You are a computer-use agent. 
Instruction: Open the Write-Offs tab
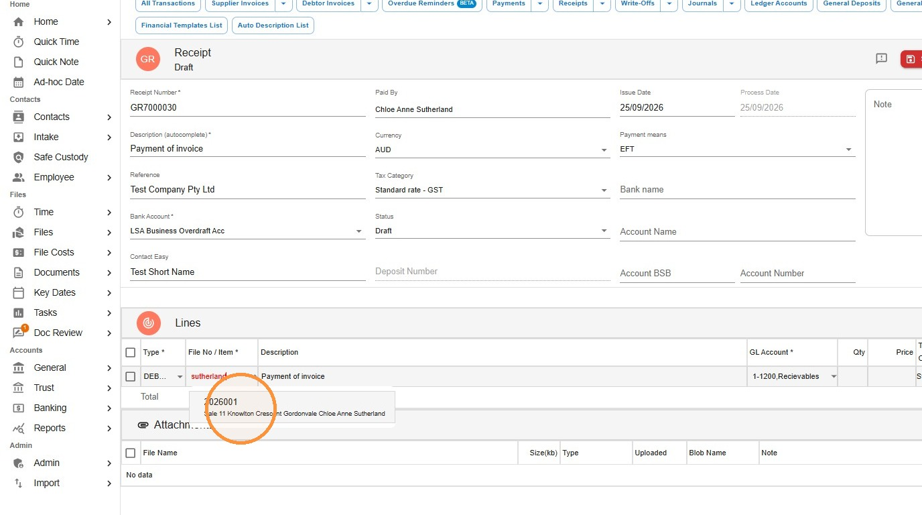click(x=637, y=4)
